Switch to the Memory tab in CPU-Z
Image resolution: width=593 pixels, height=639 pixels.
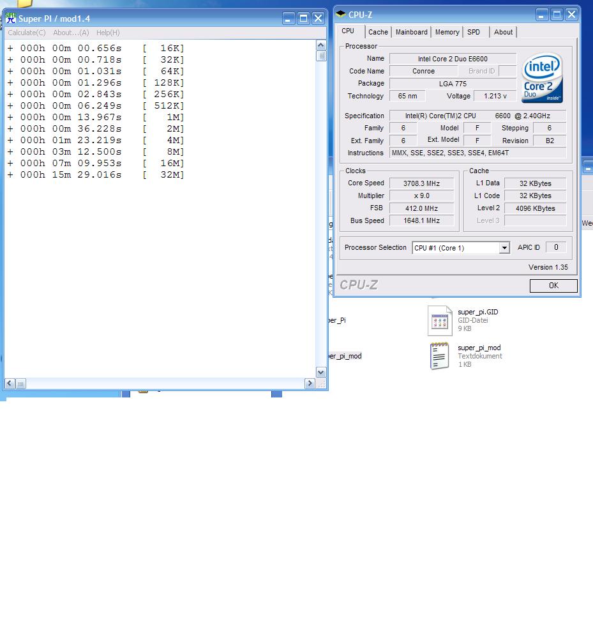(447, 32)
